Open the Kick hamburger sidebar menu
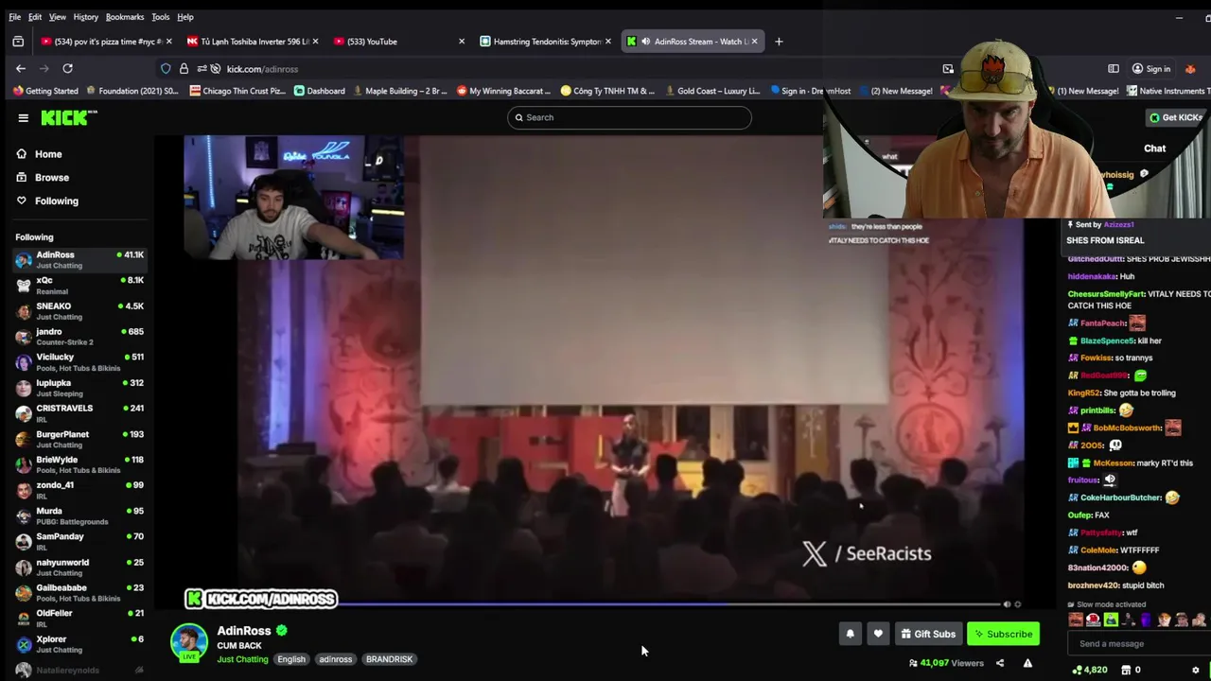The image size is (1211, 681). 23,117
